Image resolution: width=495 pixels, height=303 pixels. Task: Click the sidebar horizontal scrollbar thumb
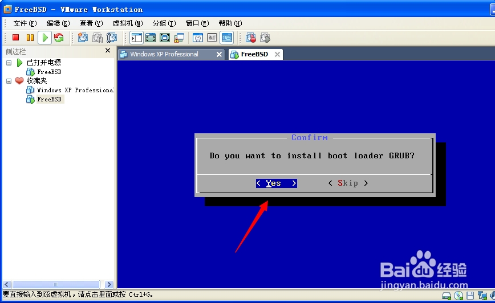pos(56,284)
